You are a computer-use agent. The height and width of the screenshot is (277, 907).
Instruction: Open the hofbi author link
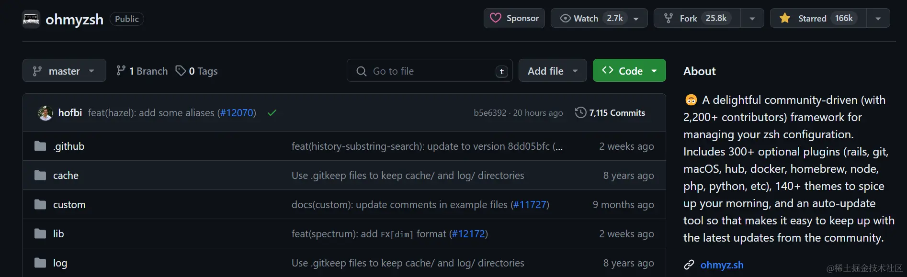coord(70,113)
